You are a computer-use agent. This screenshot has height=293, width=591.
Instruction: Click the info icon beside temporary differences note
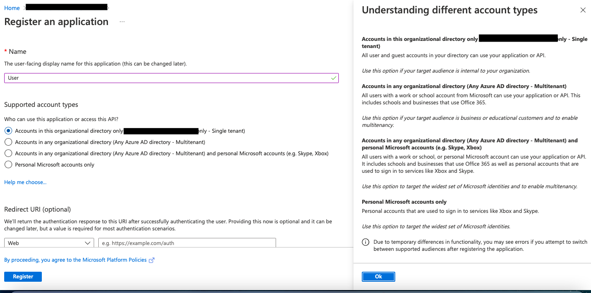pyautogui.click(x=366, y=242)
